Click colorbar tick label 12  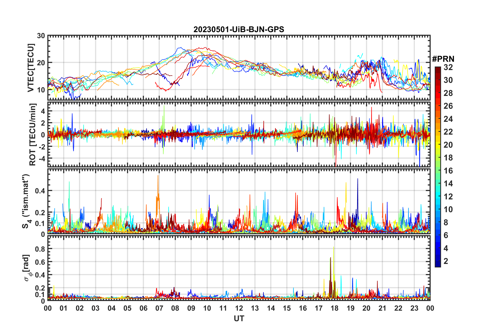pyautogui.click(x=448, y=196)
